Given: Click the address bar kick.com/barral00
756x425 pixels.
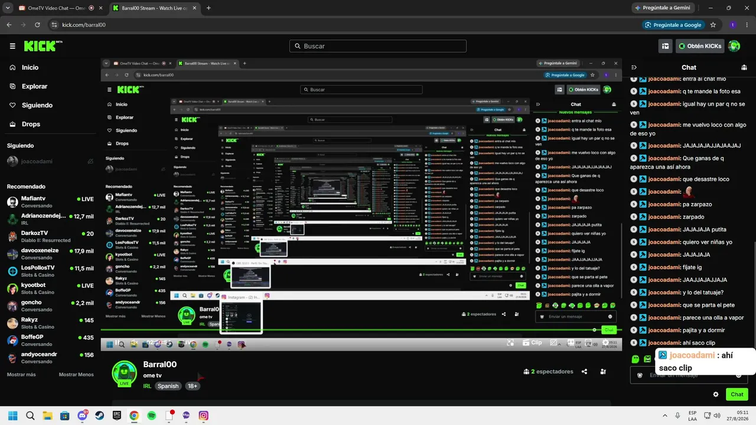Looking at the screenshot, I should point(84,25).
